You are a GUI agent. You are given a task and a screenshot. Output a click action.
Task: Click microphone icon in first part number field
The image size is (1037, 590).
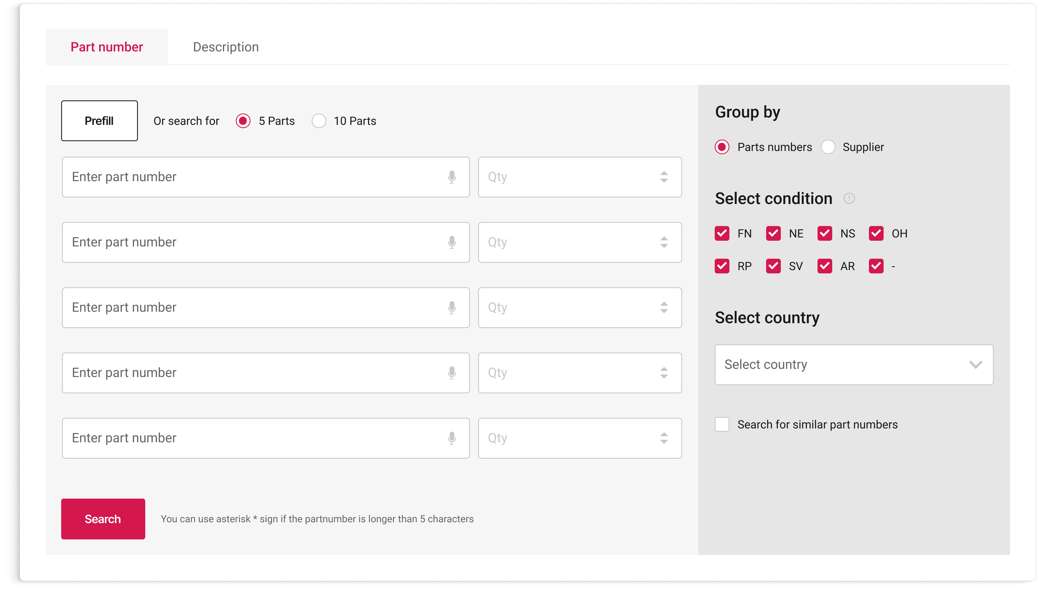tap(452, 177)
